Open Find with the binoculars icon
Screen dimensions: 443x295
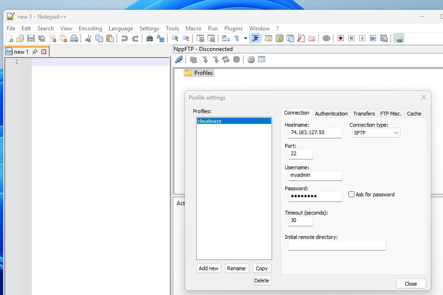click(x=149, y=38)
